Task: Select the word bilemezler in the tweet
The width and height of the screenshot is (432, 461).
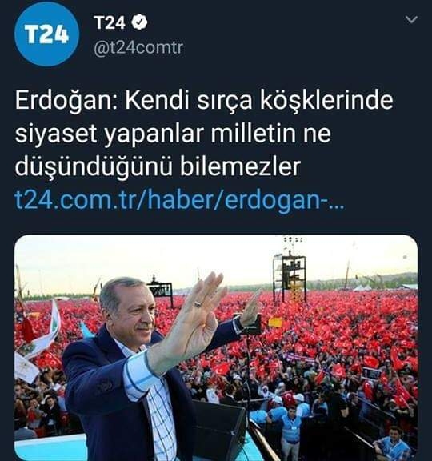Action: click(240, 167)
